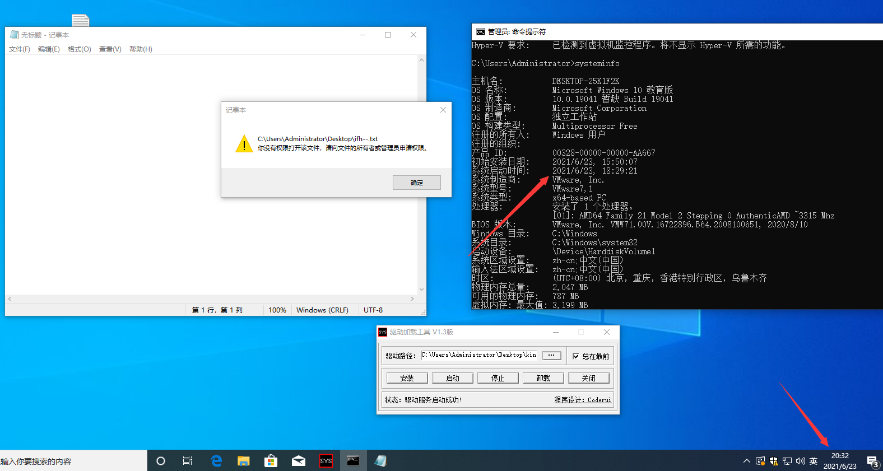This screenshot has width=883, height=471.
Task: Select the desktop text file icon
Action: coord(81,20)
